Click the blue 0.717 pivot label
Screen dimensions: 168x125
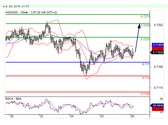tap(146, 64)
